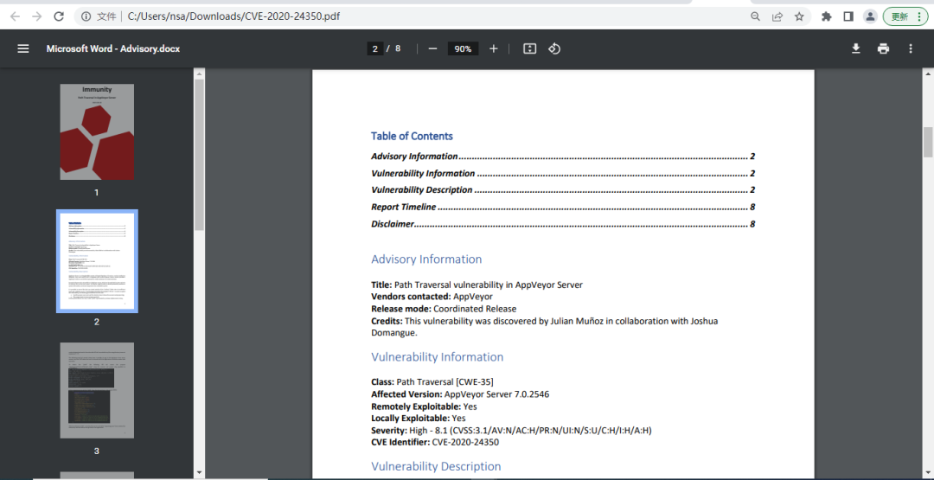Click the total page count 8
Screen dimensions: 934x480
398,48
